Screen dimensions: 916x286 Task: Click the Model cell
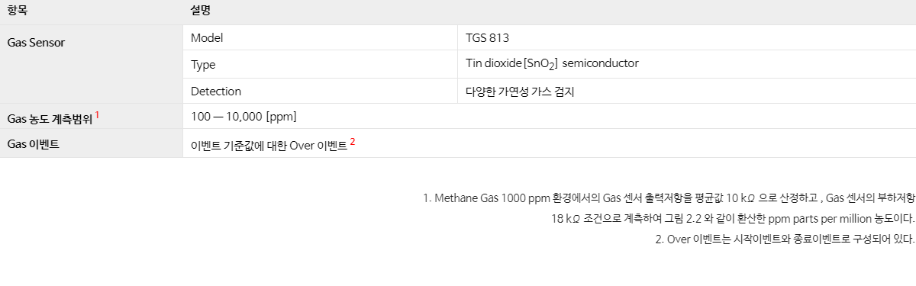click(320, 37)
